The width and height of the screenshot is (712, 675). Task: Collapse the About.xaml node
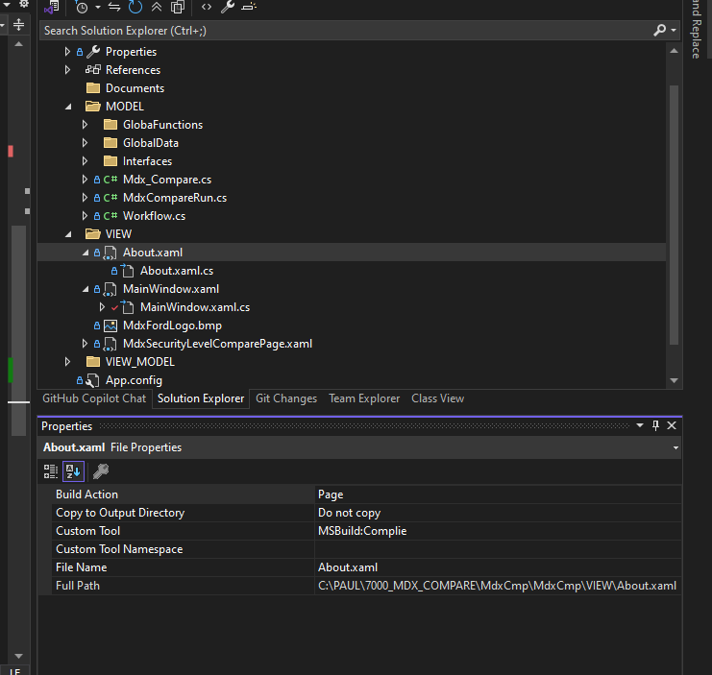86,253
